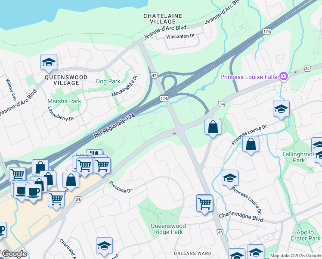Click the Map data ©2025 Google attribution
Viewport: 322px width, 259px height.
(x=296, y=256)
